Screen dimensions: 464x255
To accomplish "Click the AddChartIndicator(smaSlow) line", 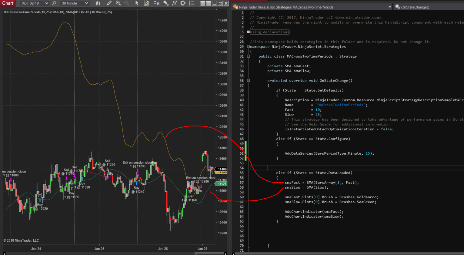I will (314, 216).
